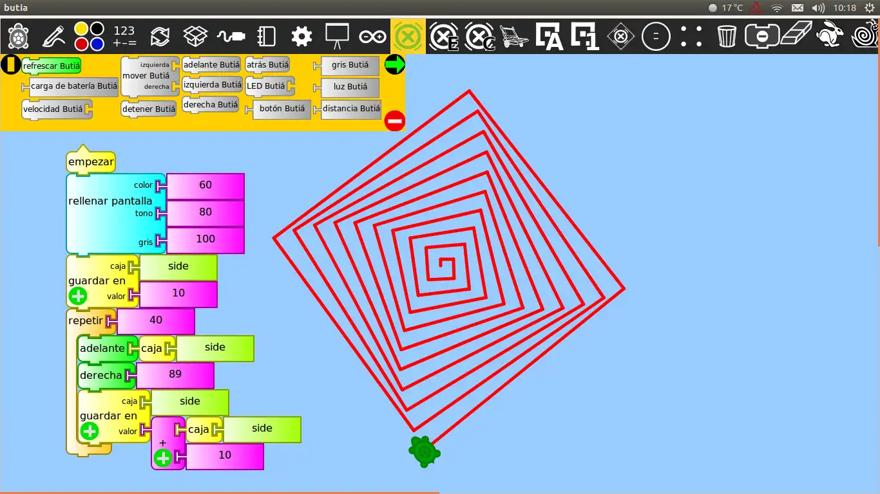Open the weather indicator showing 17 °C
The image size is (880, 494).
click(725, 8)
